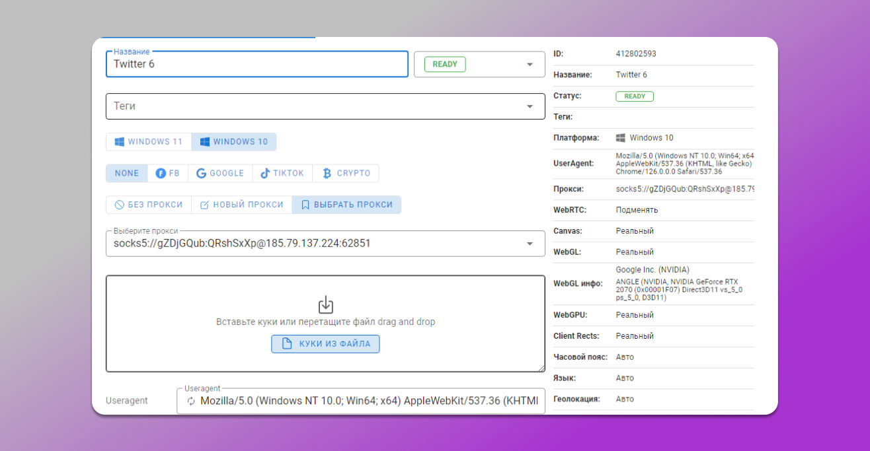
Task: Select the NONE profile type
Action: coord(126,173)
